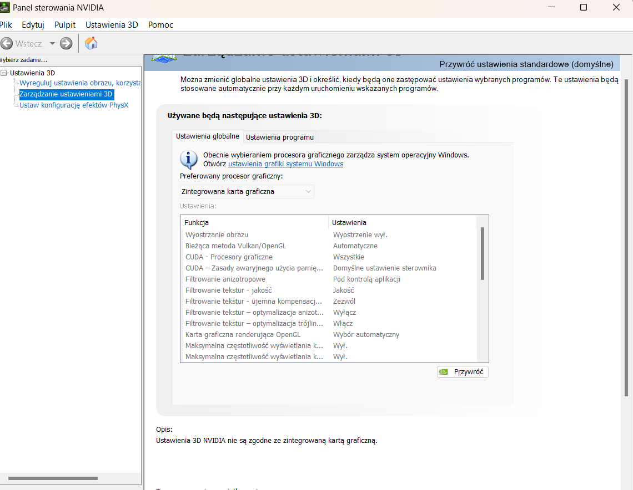Open ustawienia grafiki systemu Windows link
This screenshot has width=633, height=490.
[286, 164]
